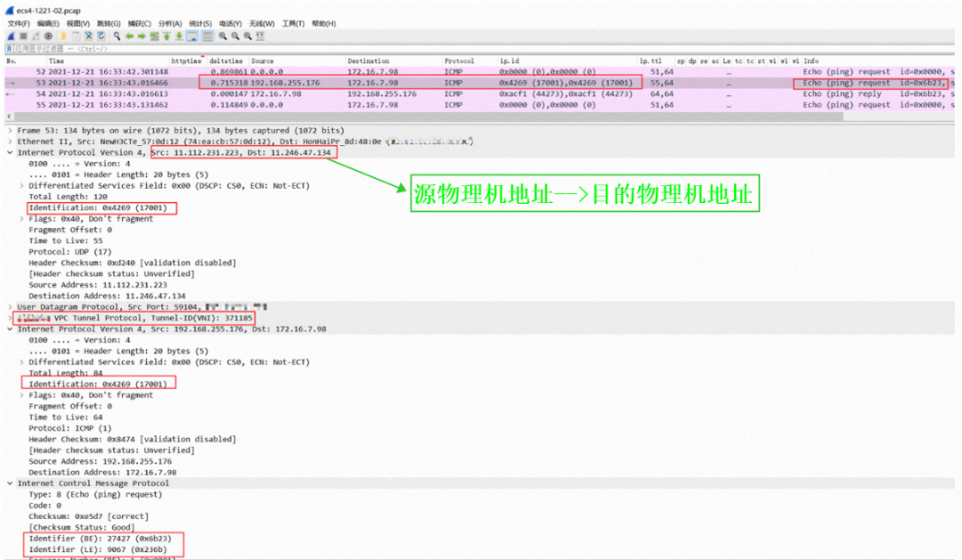Image resolution: width=962 pixels, height=560 pixels.
Task: Open the 电话(Y) menu
Action: (230, 23)
